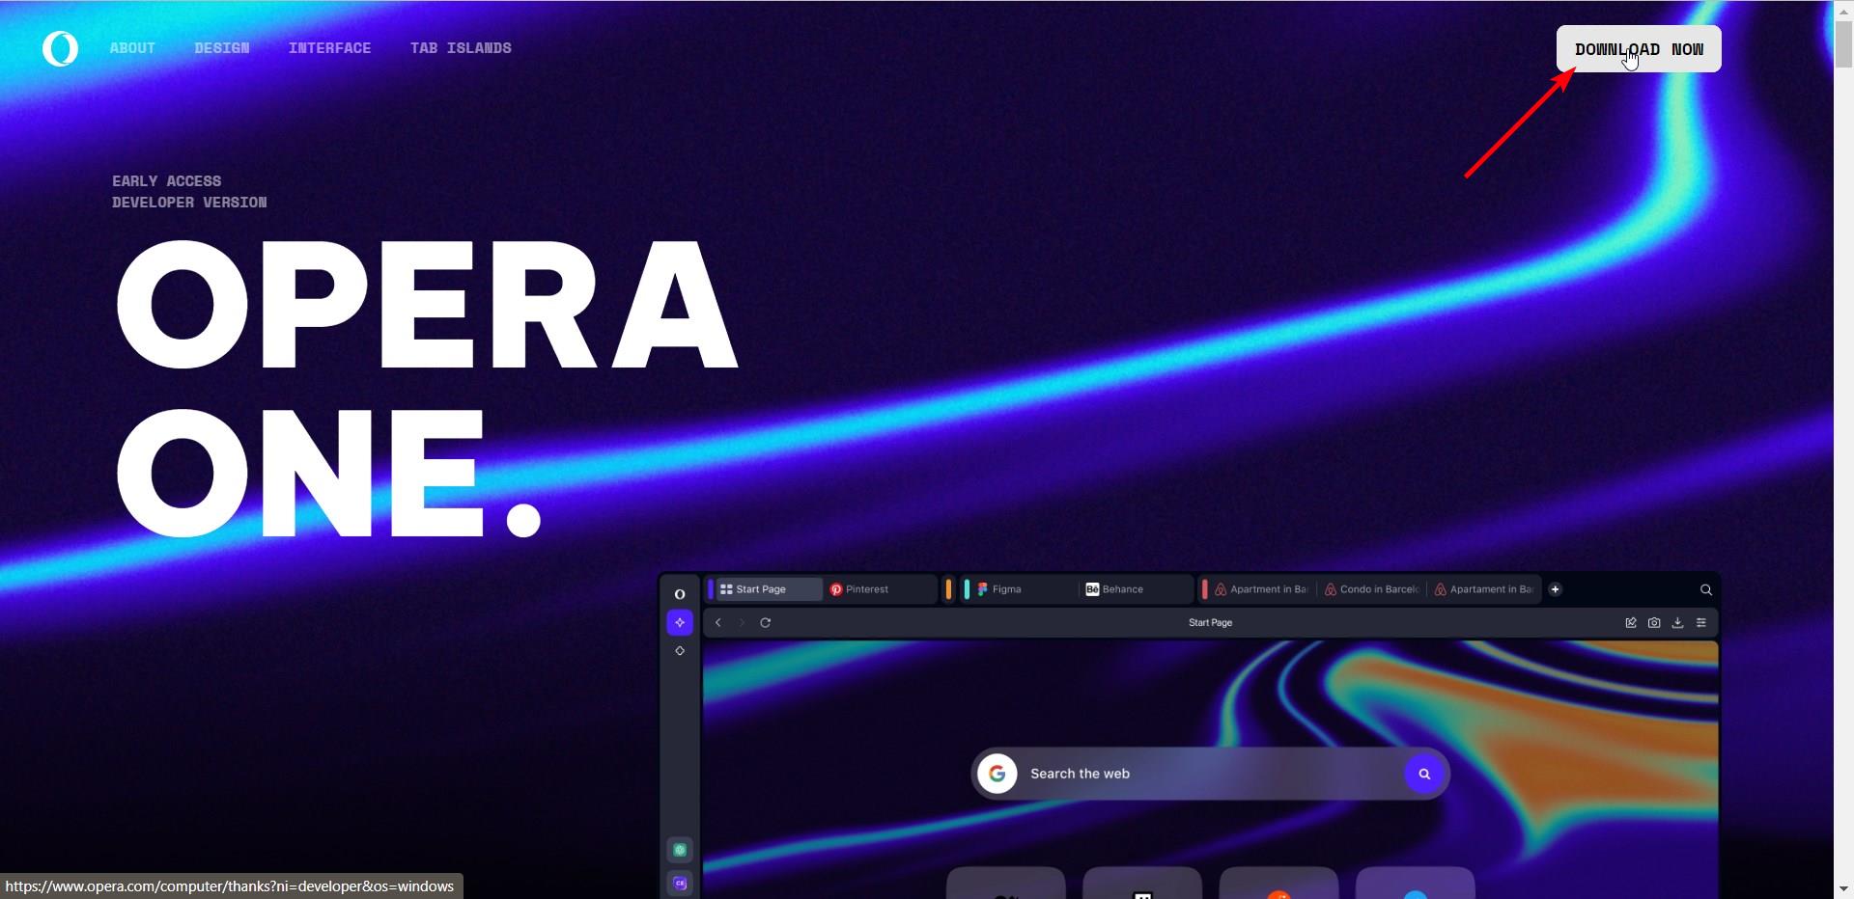Click the Google logo in search box
This screenshot has width=1854, height=899.
tap(997, 774)
